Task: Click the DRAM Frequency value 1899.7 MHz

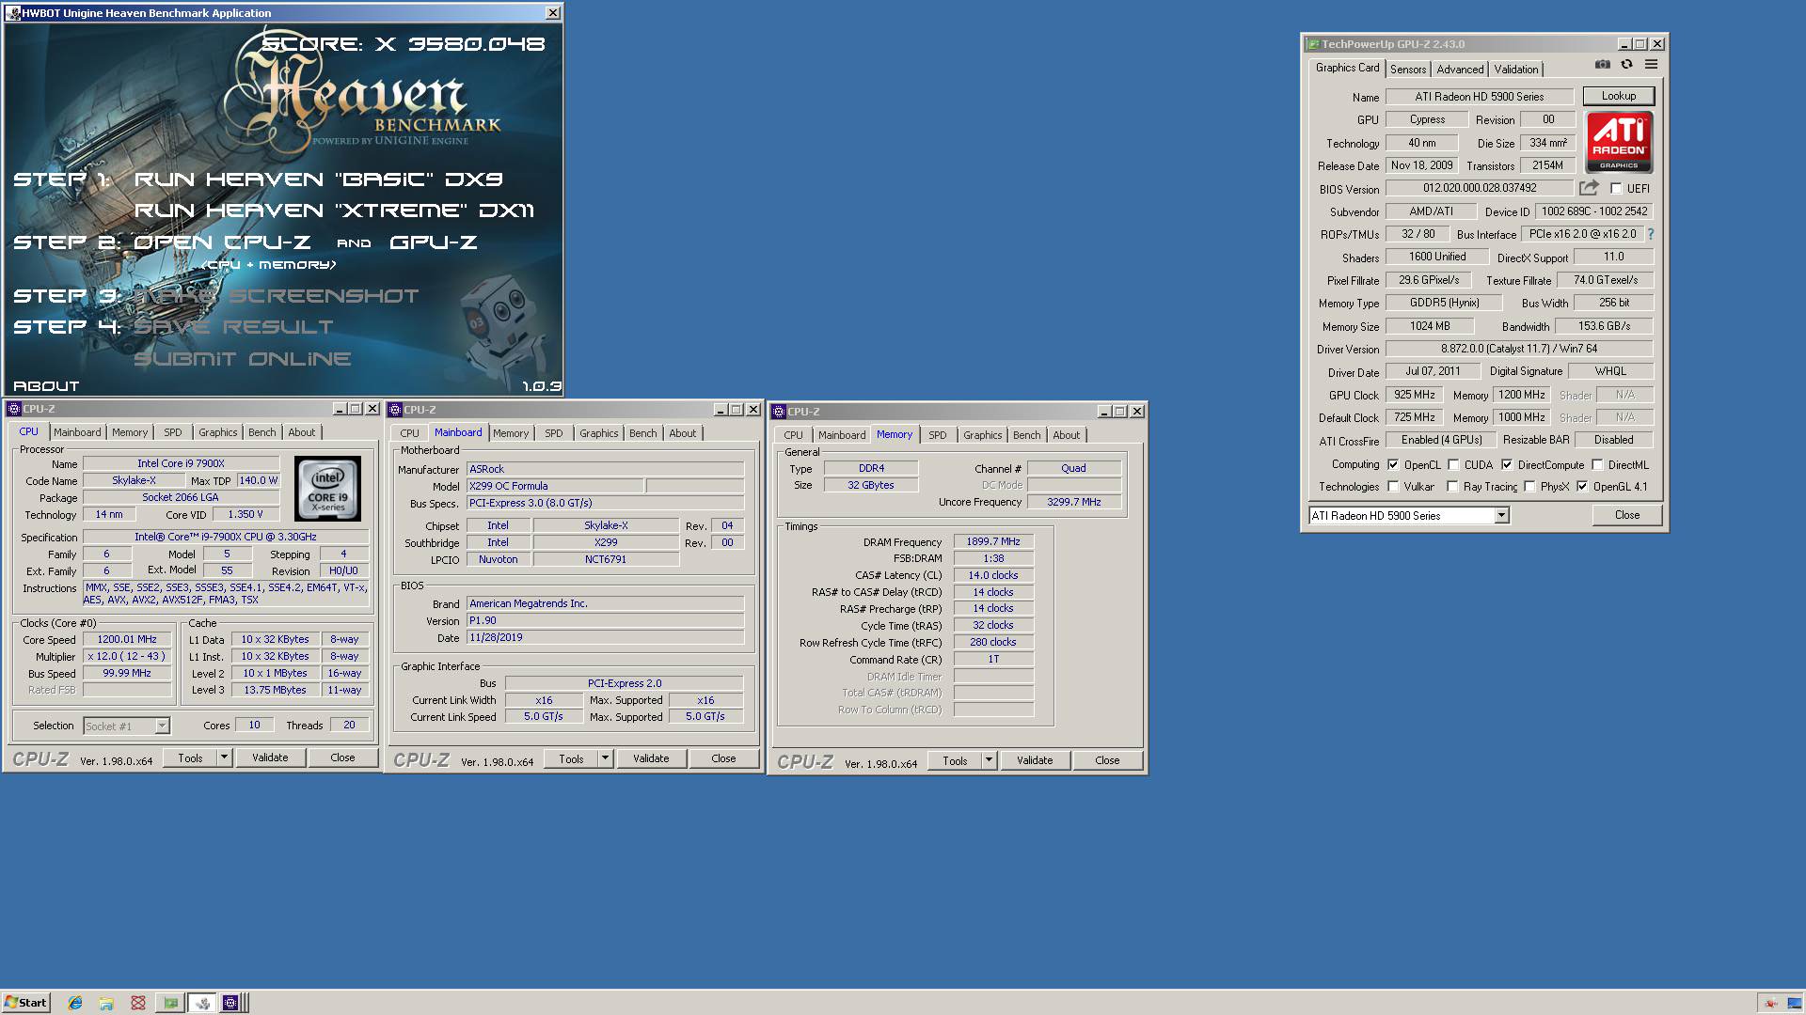Action: click(x=993, y=541)
